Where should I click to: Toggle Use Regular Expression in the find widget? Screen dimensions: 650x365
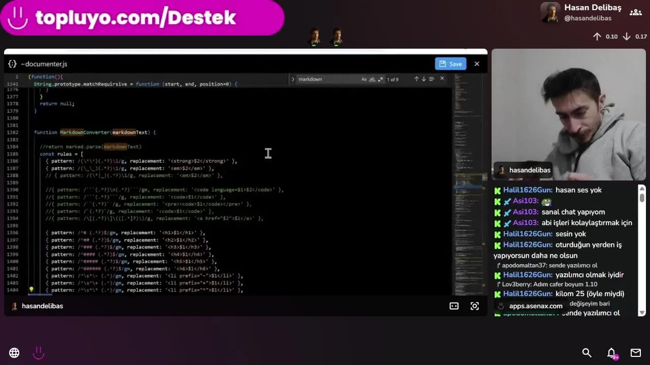point(380,79)
